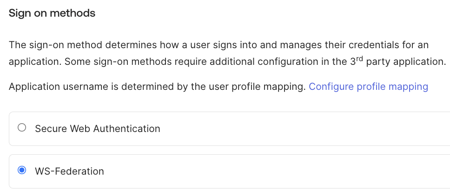The height and width of the screenshot is (195, 450).
Task: Click the word "Configure" in the blue link
Action: 331,87
